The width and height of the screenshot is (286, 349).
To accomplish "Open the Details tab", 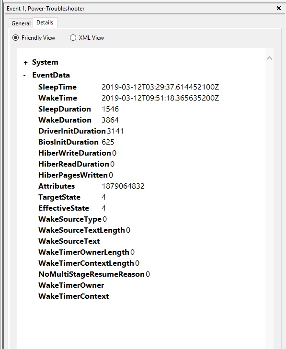I will tap(45, 23).
